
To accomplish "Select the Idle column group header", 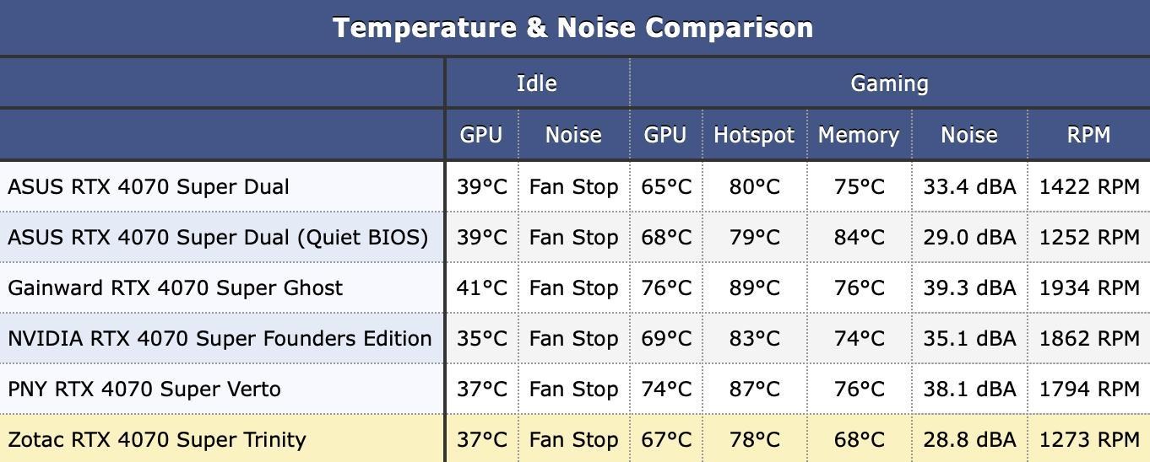I will coord(537,83).
